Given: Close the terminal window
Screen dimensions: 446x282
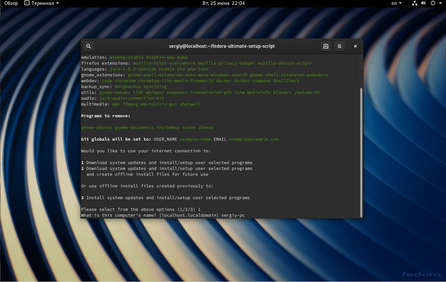Looking at the screenshot, I should coord(355,46).
